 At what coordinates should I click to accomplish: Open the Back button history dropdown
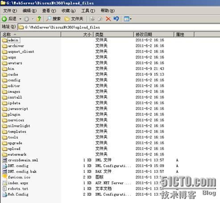coord(20,19)
